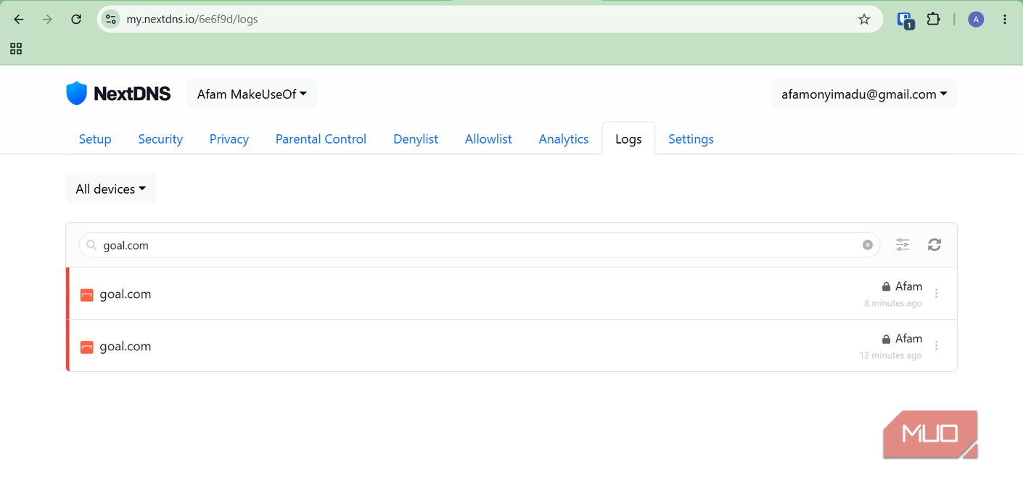Open the Denylist tab

pyautogui.click(x=416, y=139)
